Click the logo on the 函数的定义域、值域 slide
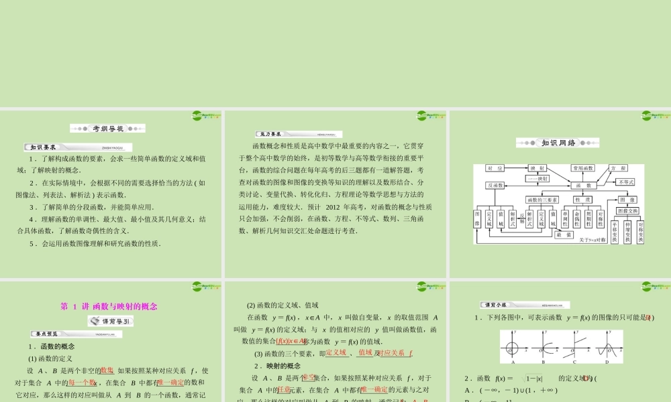671x402 pixels. (x=431, y=286)
